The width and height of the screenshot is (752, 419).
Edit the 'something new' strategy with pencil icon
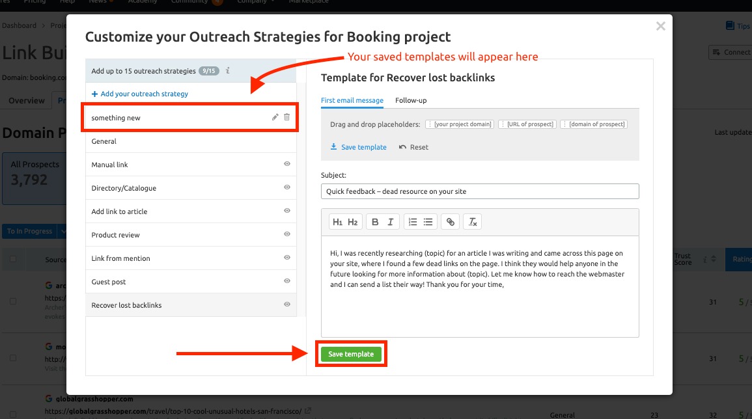point(275,117)
